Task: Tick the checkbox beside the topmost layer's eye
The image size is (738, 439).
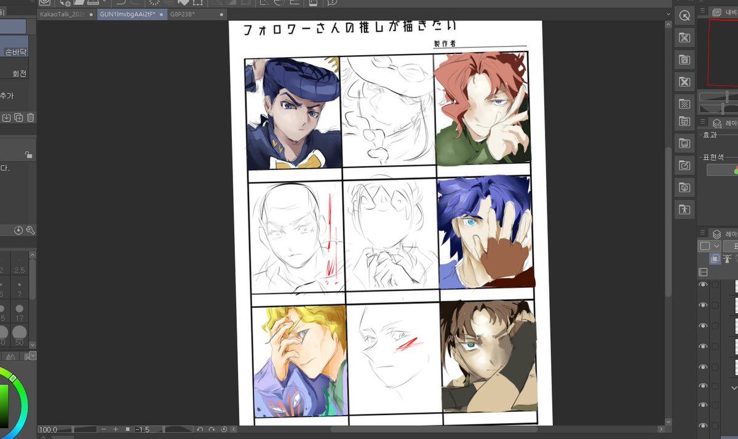Action: pyautogui.click(x=715, y=285)
